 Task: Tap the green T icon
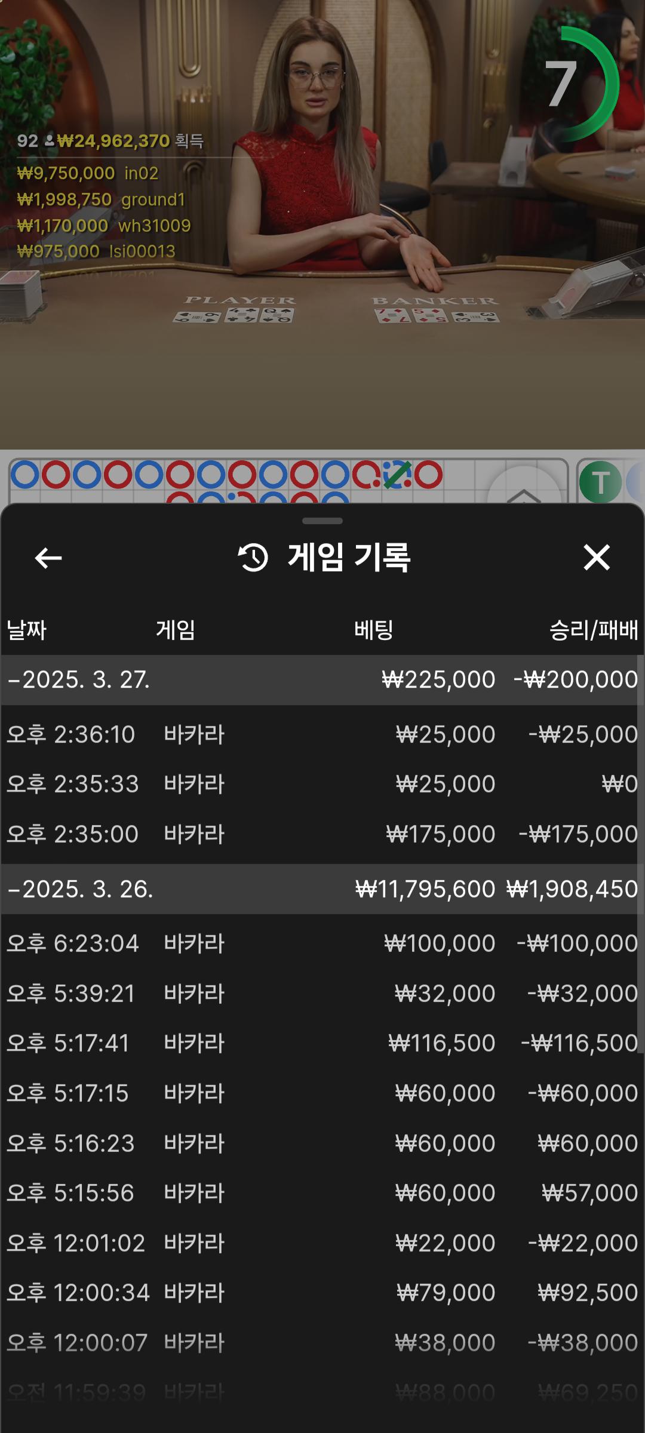click(x=600, y=482)
